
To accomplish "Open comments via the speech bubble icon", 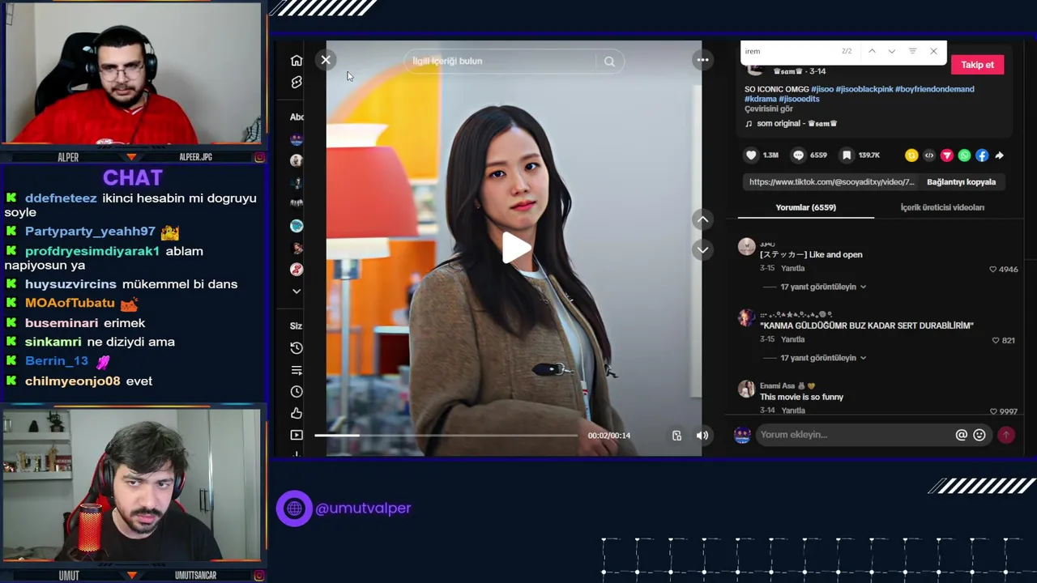I will [799, 155].
